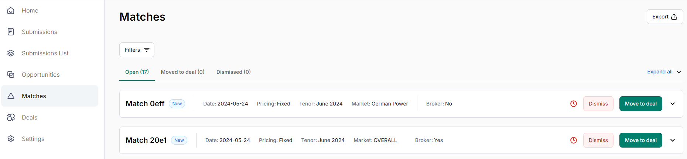Viewport: 687px width, 159px height.
Task: Click the Matches triangle icon
Action: (11, 96)
